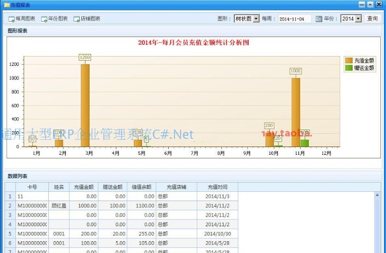Click the 充值报表 window title icon

(x=6, y=4)
